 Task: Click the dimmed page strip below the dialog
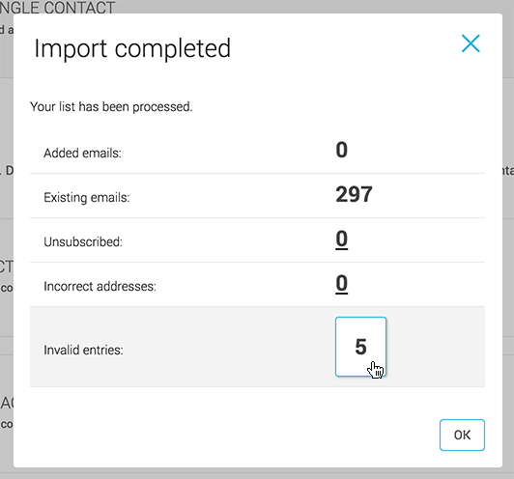tap(257, 474)
